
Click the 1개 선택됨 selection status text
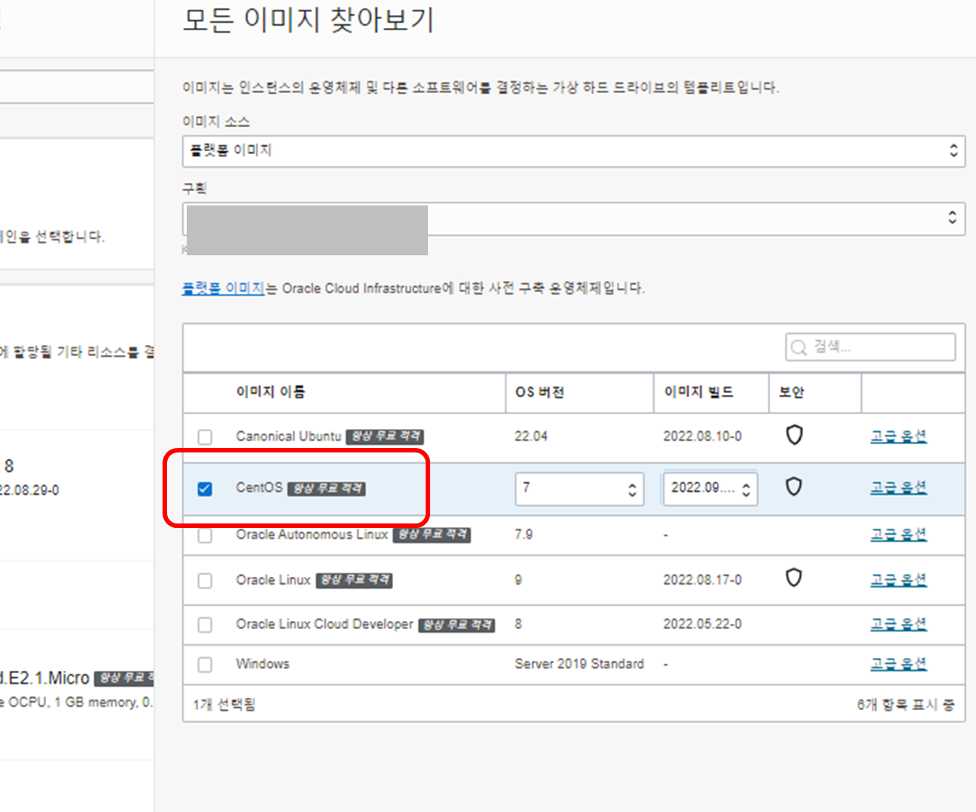coord(225,705)
